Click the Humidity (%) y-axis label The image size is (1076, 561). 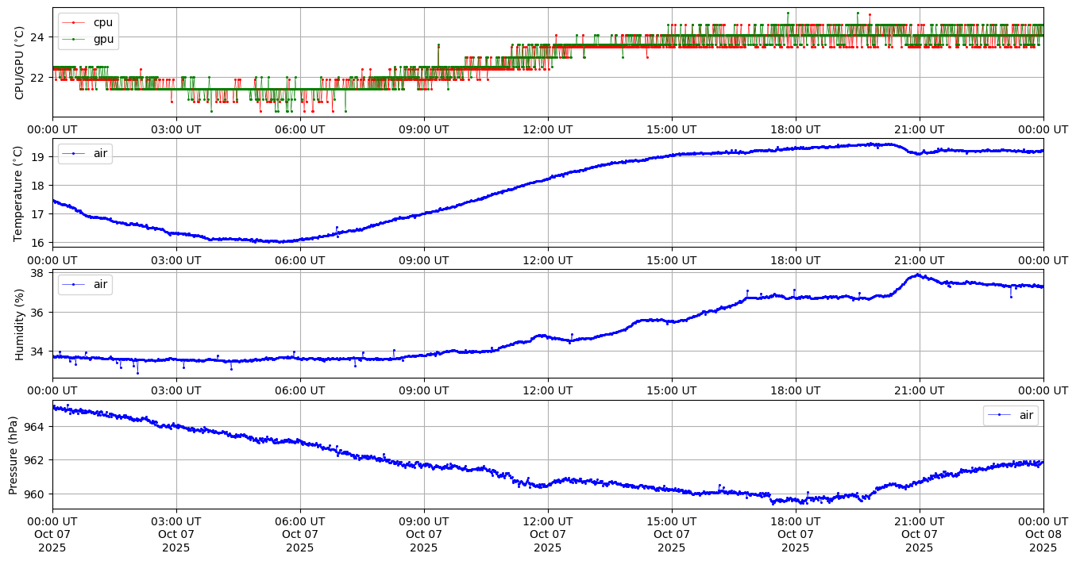tap(20, 324)
